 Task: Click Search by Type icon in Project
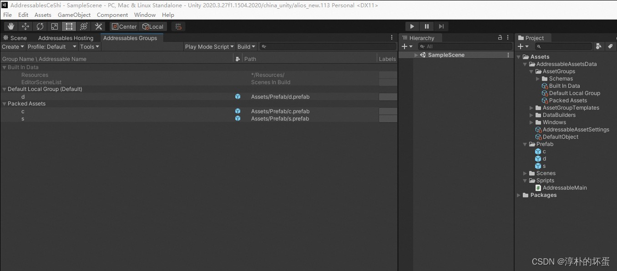599,46
